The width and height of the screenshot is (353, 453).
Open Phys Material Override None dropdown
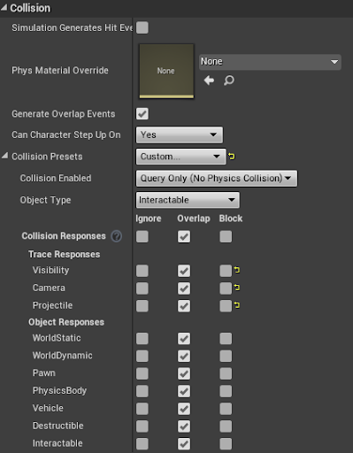270,62
